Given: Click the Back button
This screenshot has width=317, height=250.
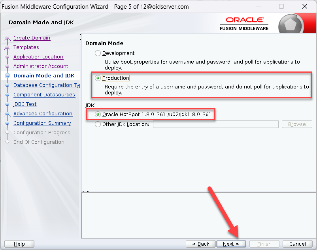Looking at the screenshot, I should coord(200,244).
